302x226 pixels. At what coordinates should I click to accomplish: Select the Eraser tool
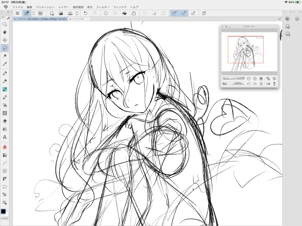click(5, 121)
